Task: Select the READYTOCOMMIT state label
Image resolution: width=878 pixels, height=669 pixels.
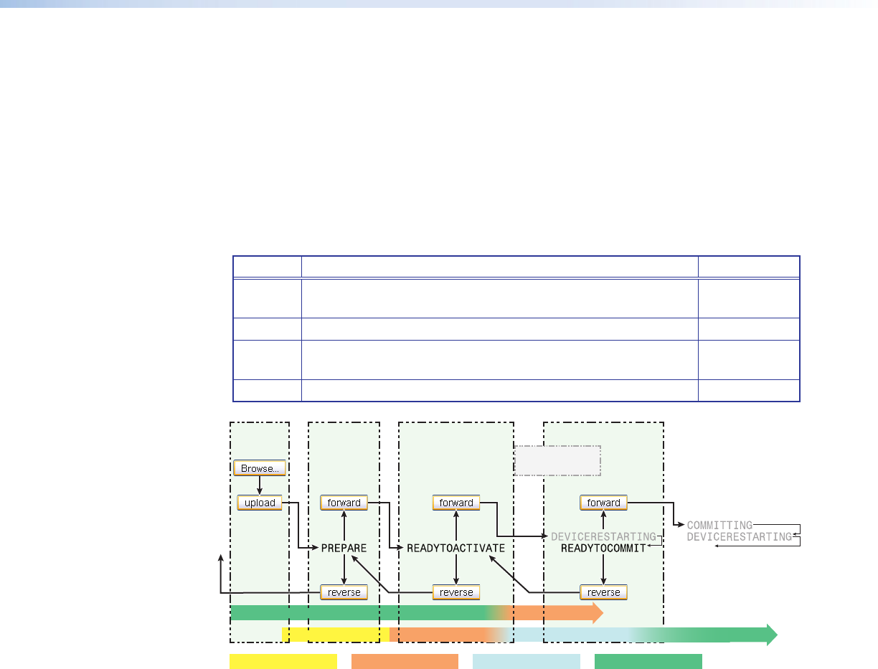Action: click(x=603, y=548)
